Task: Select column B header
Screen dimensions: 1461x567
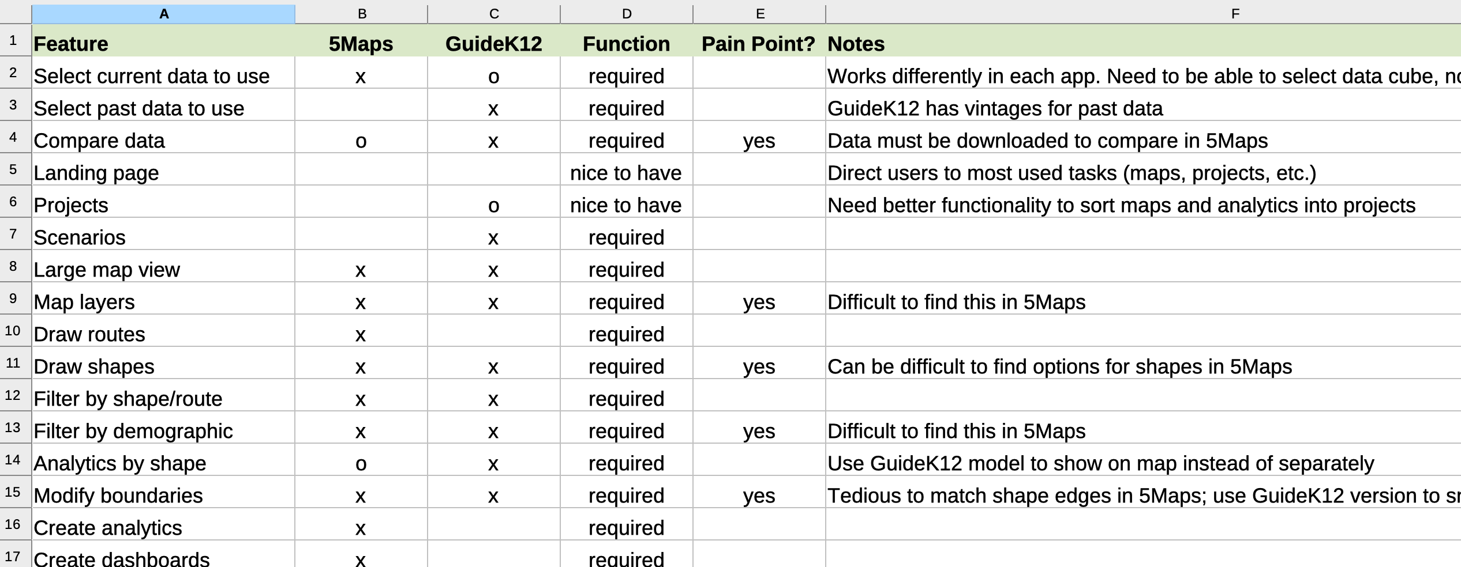Action: tap(362, 13)
